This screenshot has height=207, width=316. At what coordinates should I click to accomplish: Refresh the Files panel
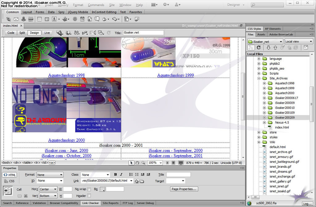pyautogui.click(x=259, y=48)
